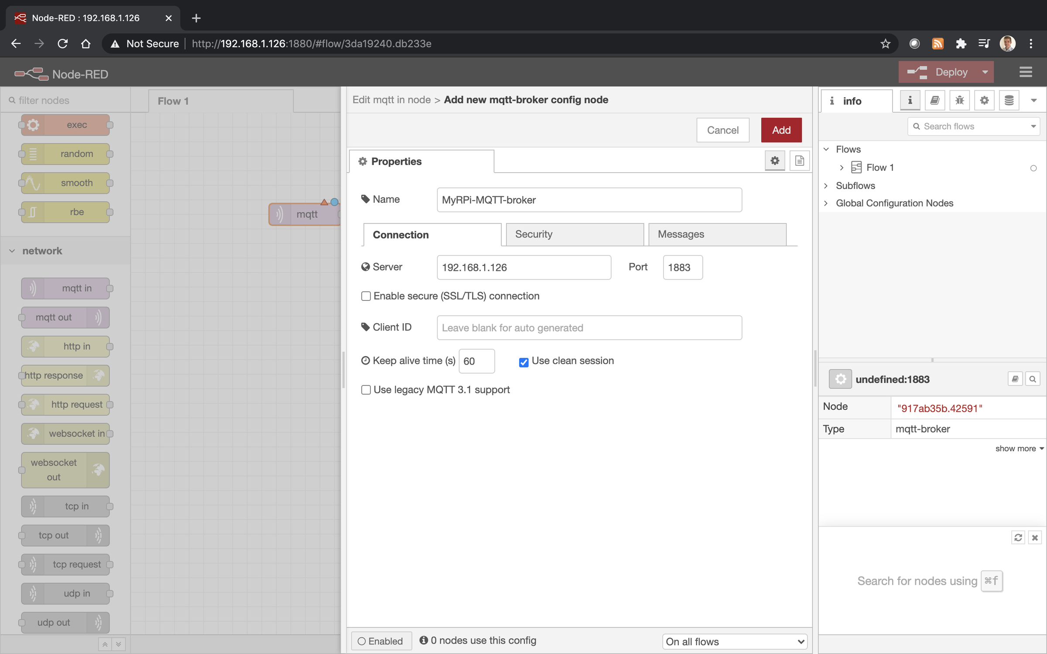
Task: Enable Use legacy MQTT 3.1 support
Action: pos(366,390)
